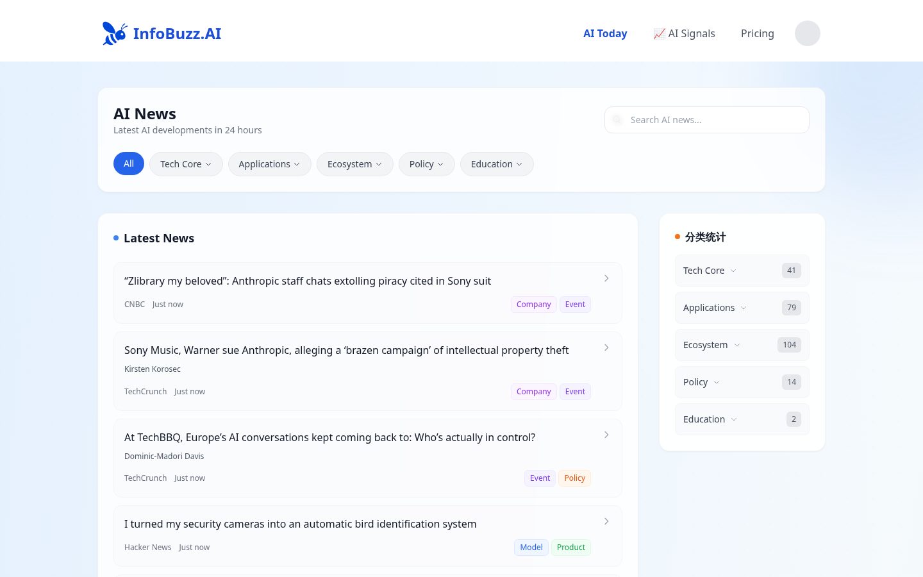Expand the Applications filter dropdown

coord(269,164)
